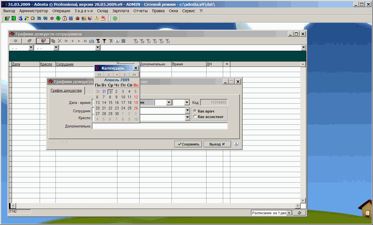Click the barcode icon in main toolbar
The width and height of the screenshot is (373, 225).
71,18
